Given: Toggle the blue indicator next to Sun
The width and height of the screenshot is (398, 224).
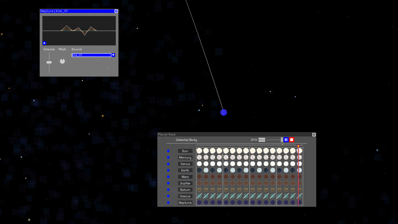Looking at the screenshot, I should 168,151.
